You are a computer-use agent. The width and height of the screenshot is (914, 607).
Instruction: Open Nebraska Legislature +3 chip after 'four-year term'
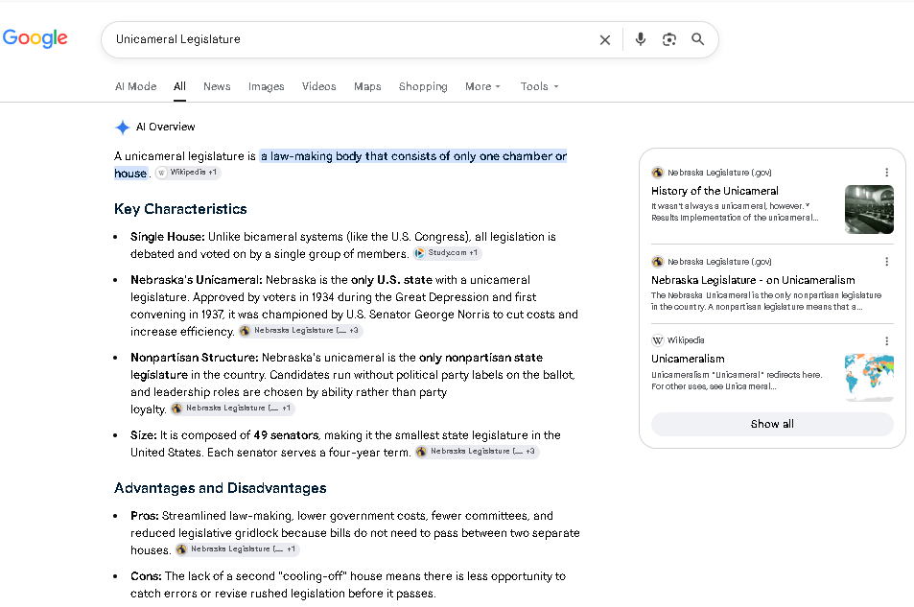click(477, 452)
